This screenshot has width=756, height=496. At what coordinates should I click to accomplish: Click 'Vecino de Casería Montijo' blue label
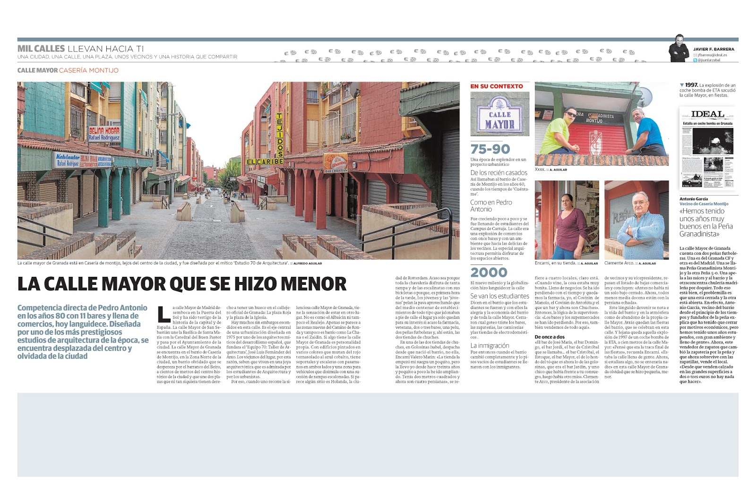[704, 204]
